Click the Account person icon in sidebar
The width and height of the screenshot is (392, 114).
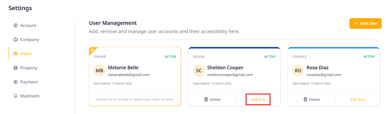coord(16,26)
